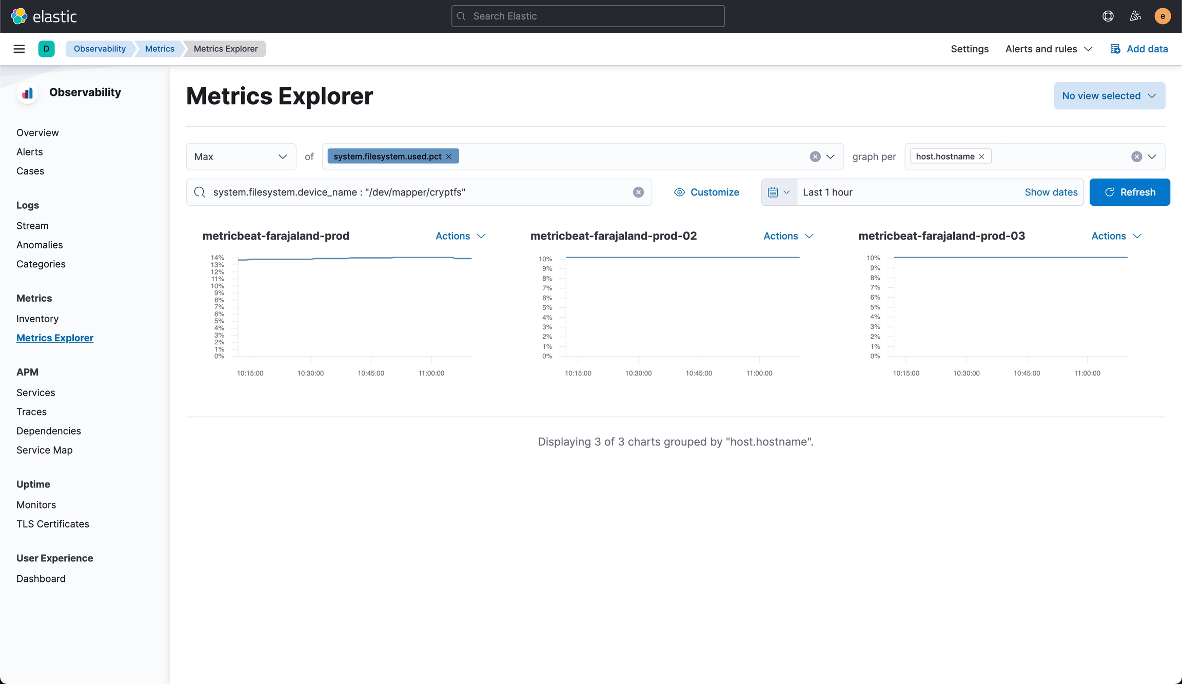This screenshot has width=1182, height=684.
Task: Open the hamburger navigation menu
Action: 19,49
